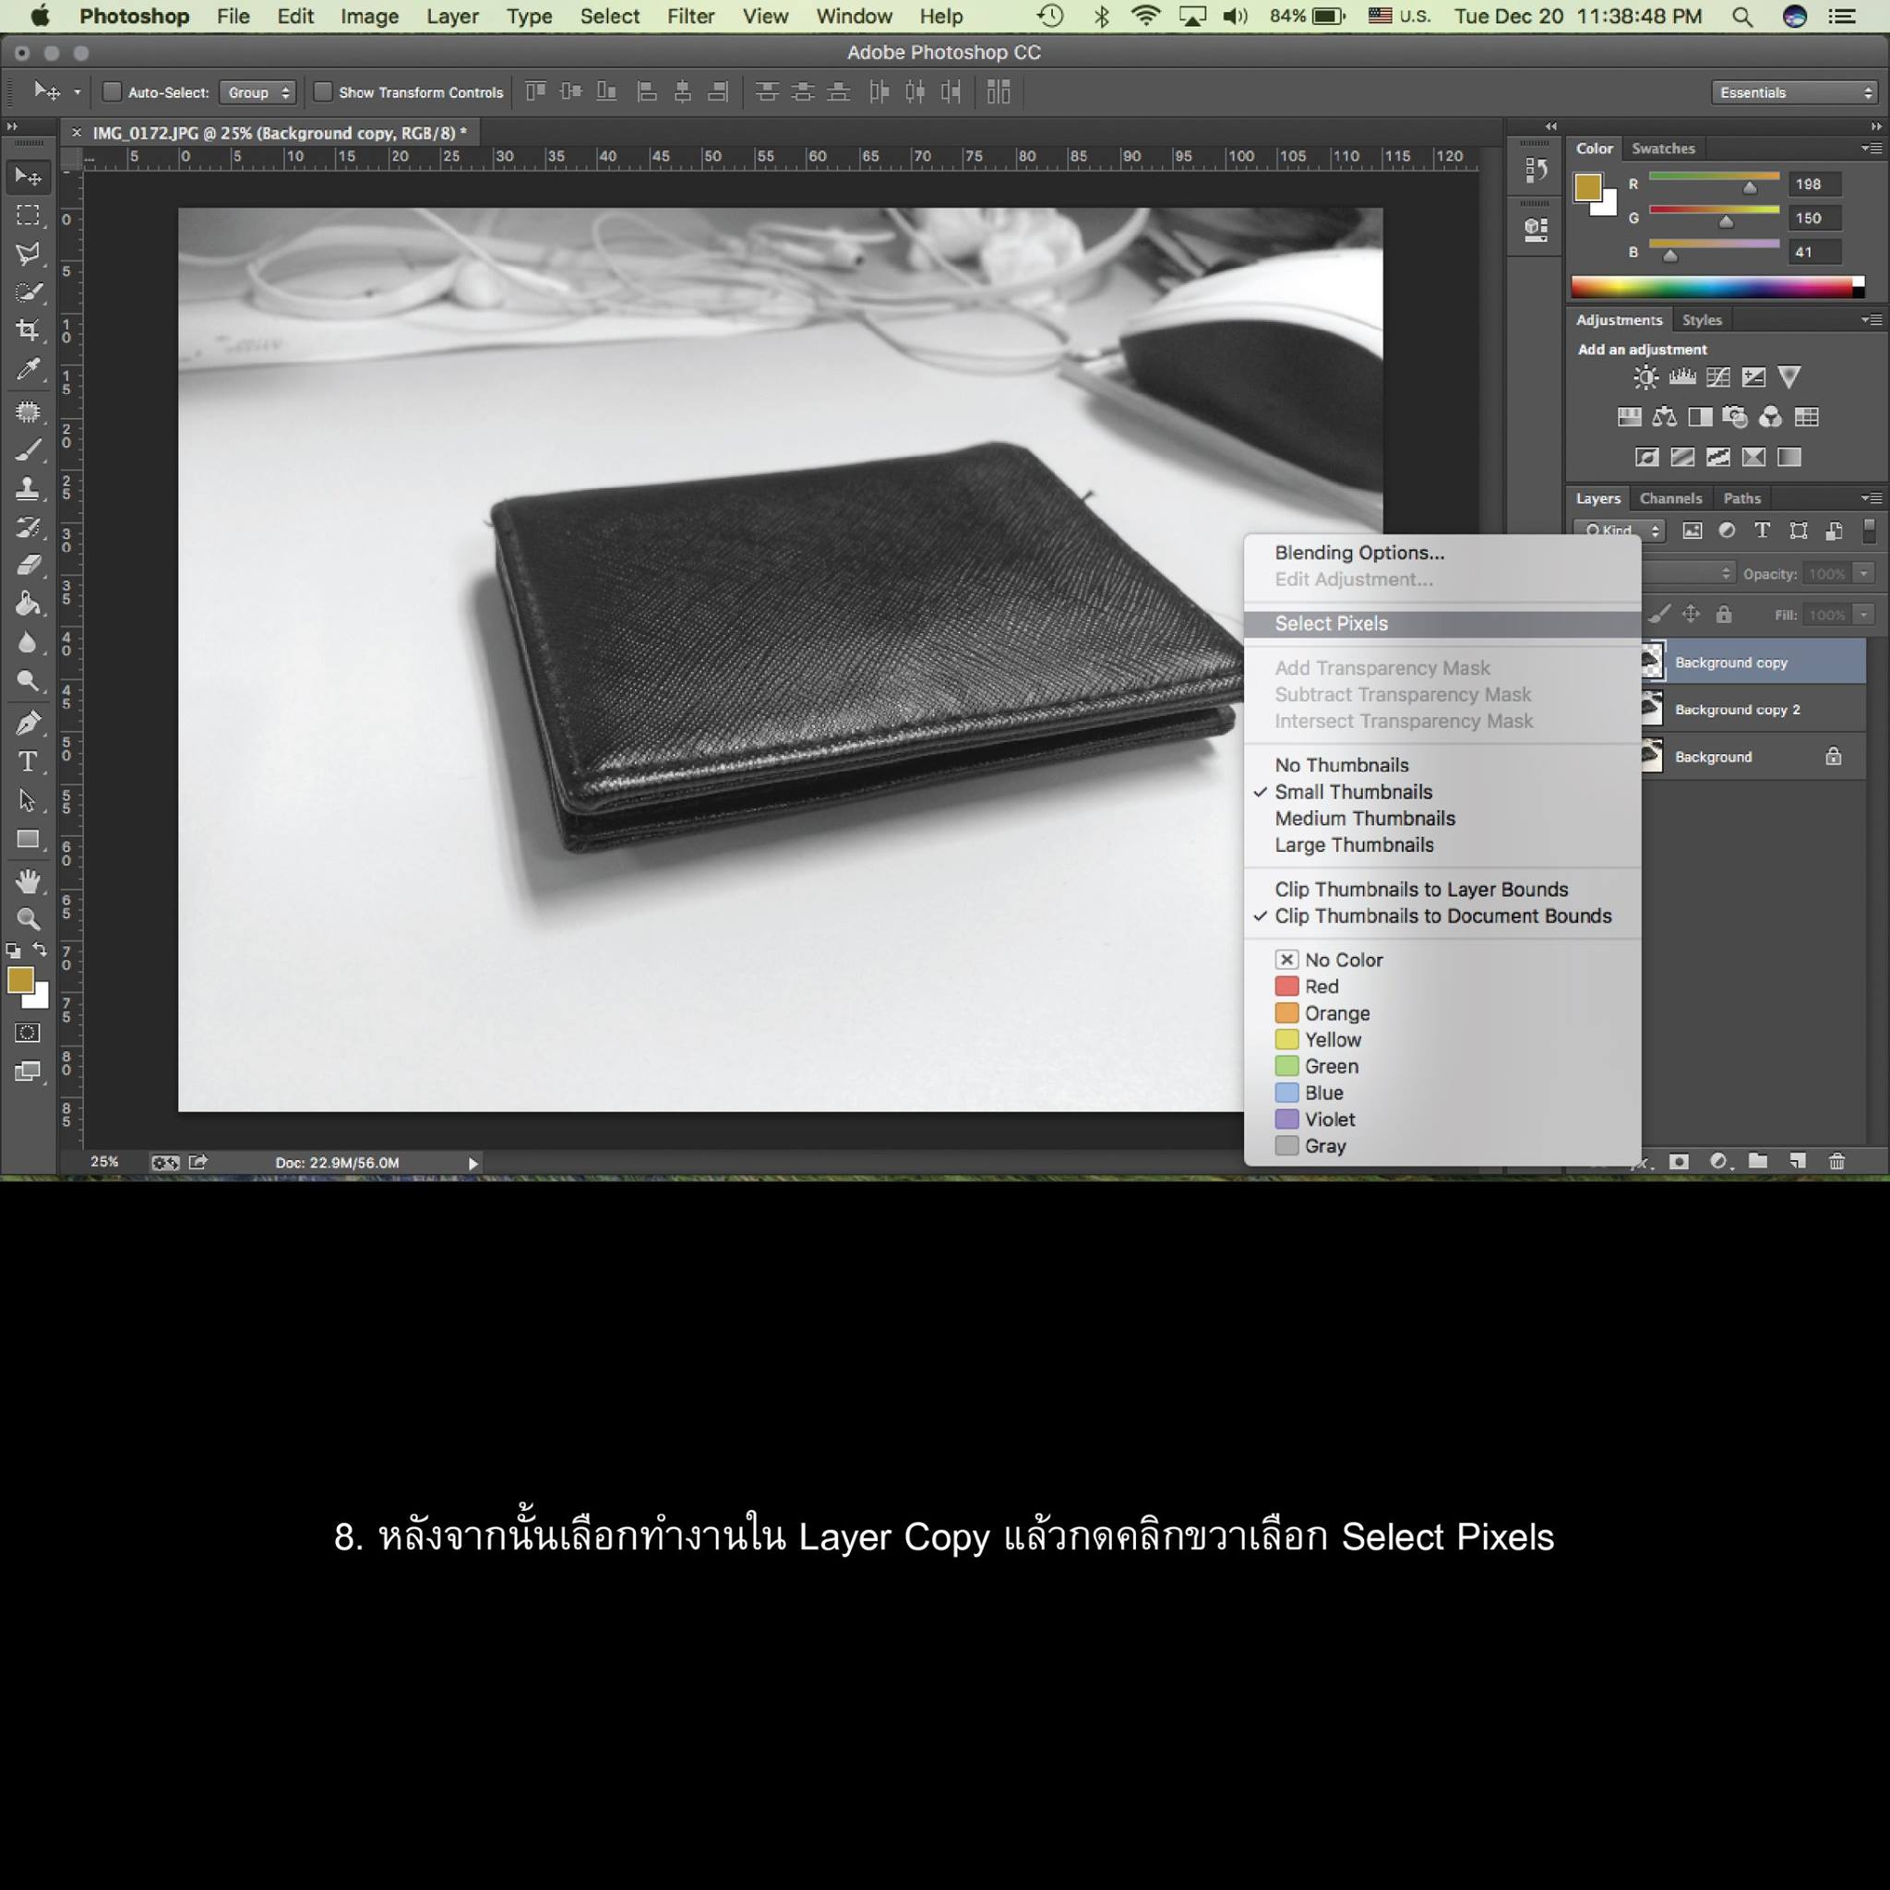Enable Show Transform Controls checkbox
The height and width of the screenshot is (1890, 1890).
(x=323, y=92)
